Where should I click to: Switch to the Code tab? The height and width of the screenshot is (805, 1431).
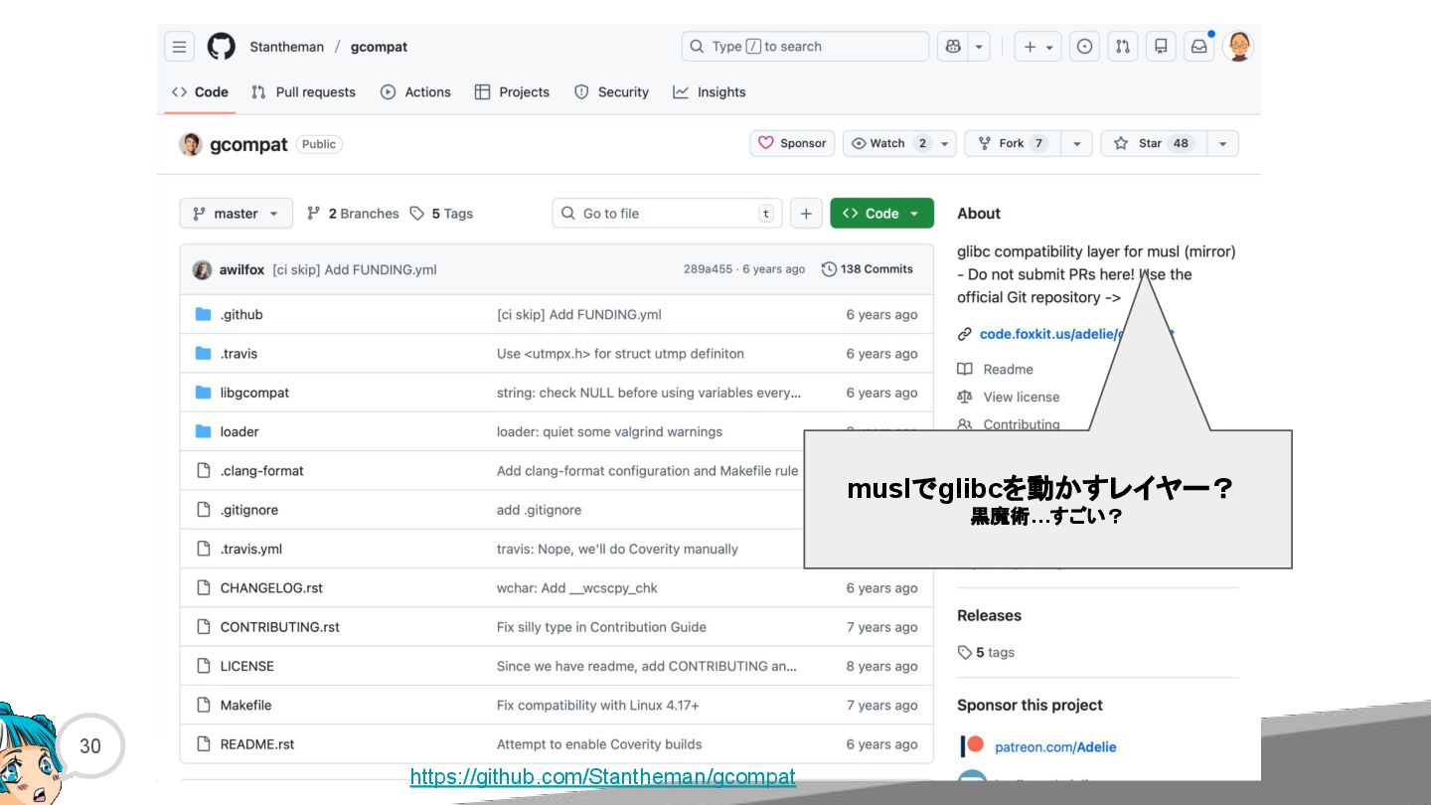(200, 91)
